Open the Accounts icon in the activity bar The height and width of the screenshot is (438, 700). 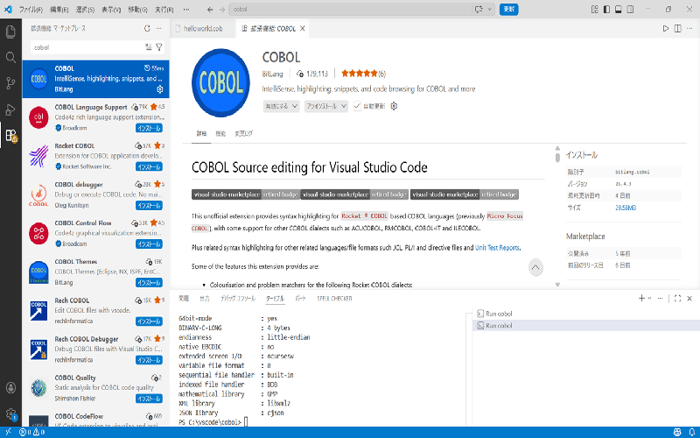point(10,387)
